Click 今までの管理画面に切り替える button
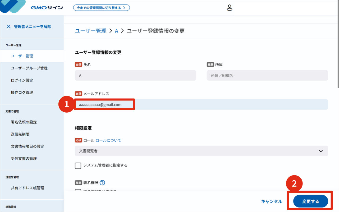The image size is (339, 212). tap(102, 8)
